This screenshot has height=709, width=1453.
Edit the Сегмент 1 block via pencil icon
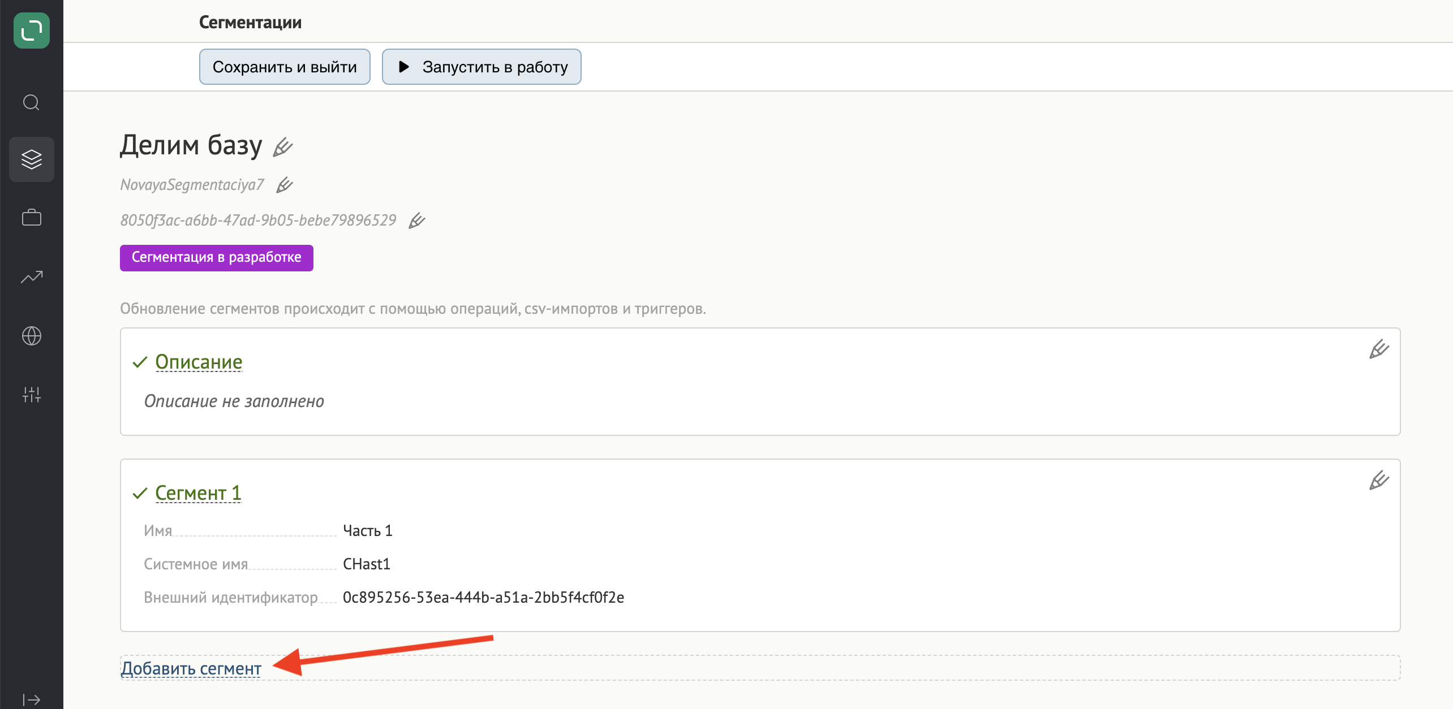point(1379,480)
